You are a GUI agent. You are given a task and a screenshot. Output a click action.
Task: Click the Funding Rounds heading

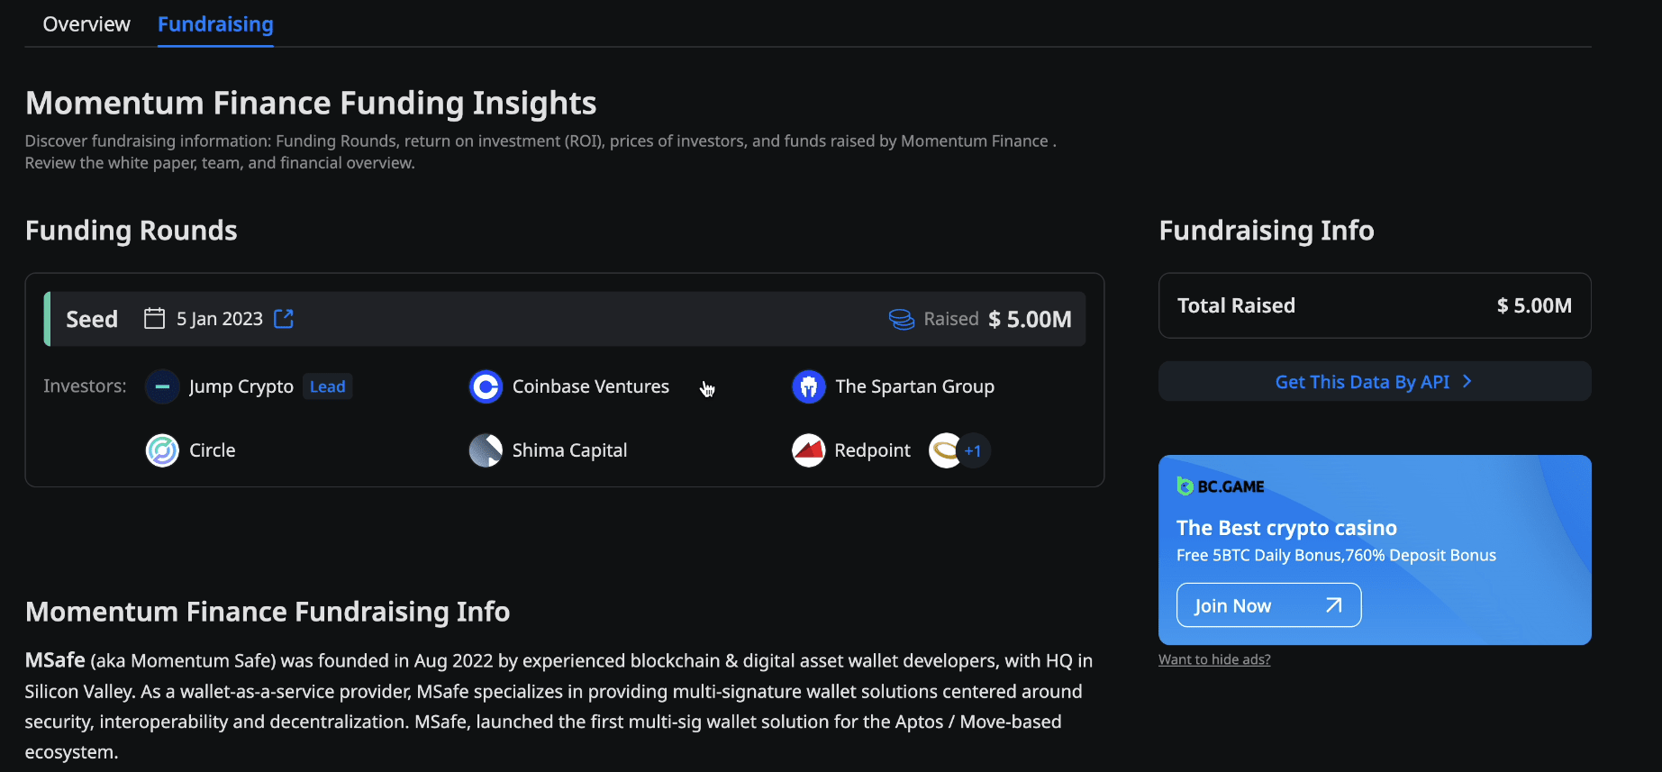pos(132,231)
